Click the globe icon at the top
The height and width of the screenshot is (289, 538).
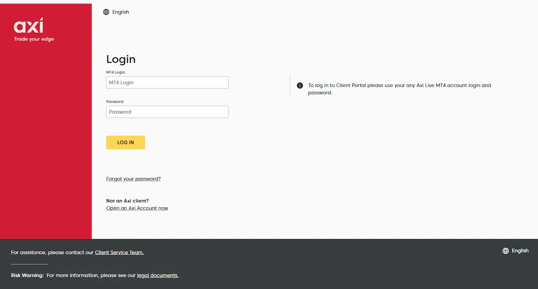[106, 12]
